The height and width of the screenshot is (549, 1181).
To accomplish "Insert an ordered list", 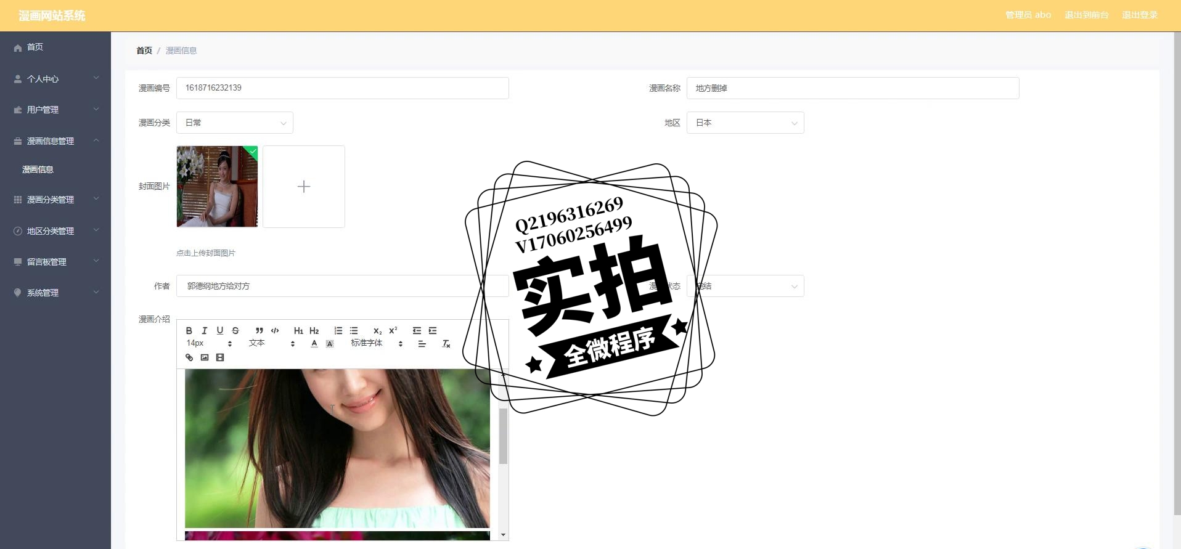I will (338, 330).
